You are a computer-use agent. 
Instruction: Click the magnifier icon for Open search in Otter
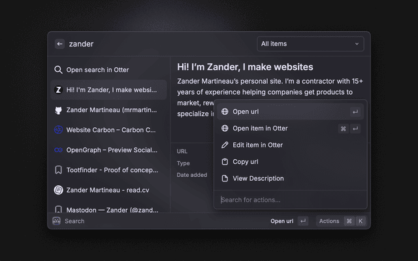(x=58, y=70)
